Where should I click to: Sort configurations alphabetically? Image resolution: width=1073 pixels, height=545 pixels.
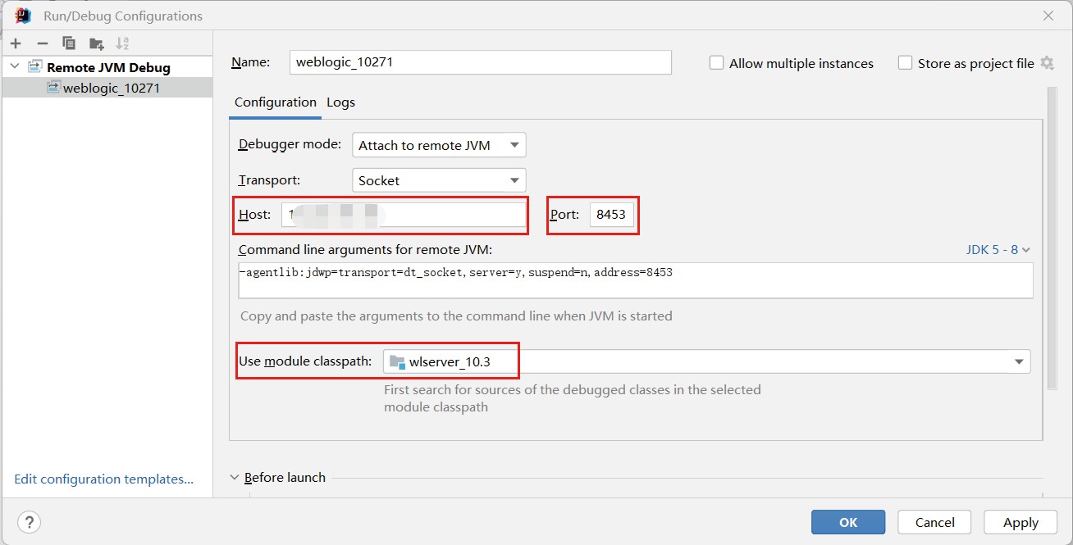point(122,43)
